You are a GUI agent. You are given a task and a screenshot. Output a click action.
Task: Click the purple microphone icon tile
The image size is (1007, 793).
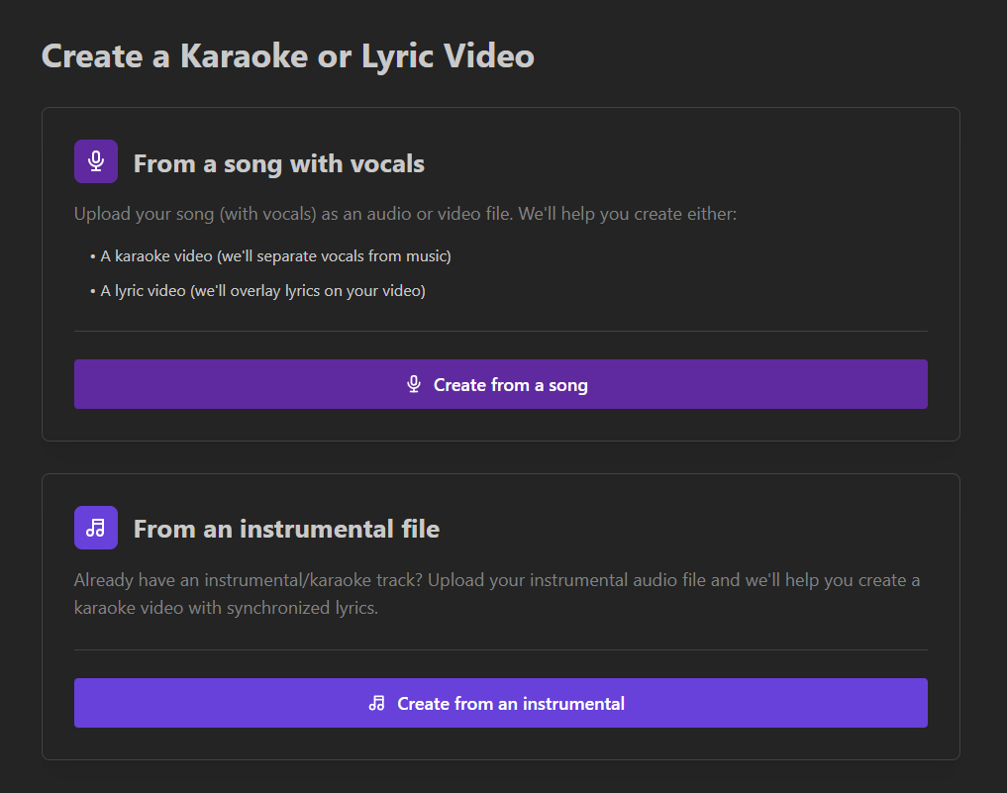96,161
